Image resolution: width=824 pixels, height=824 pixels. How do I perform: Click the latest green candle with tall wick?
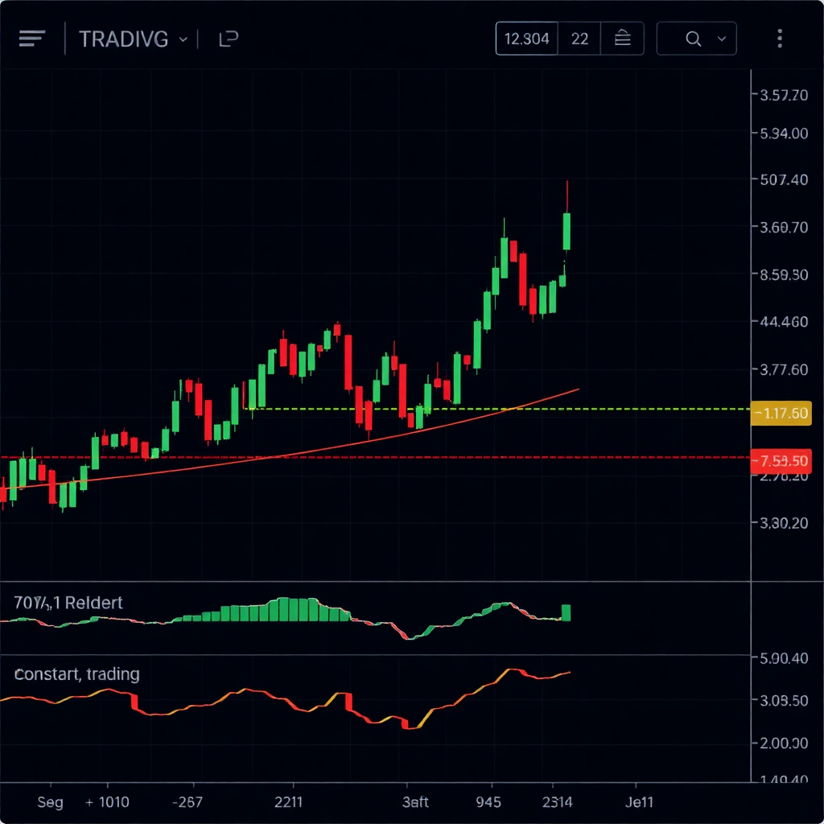[x=566, y=231]
